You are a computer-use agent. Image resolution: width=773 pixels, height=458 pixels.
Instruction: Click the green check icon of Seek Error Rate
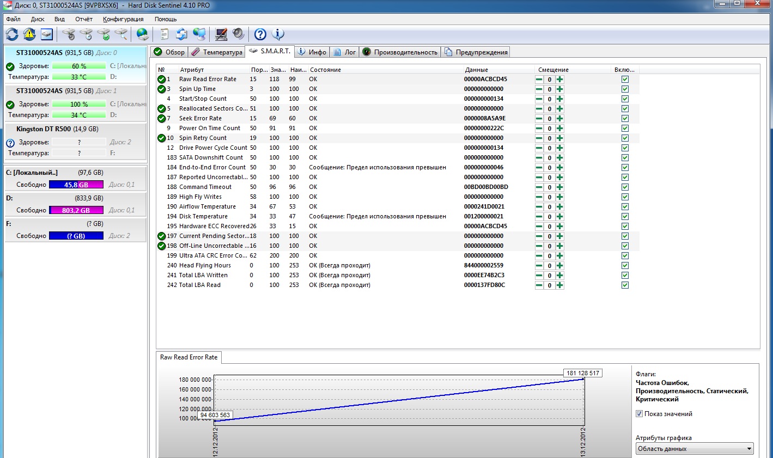161,119
